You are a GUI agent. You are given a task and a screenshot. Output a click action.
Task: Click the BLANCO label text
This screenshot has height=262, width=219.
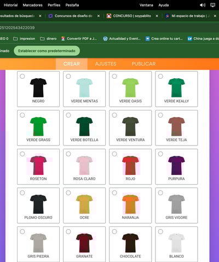[176, 257]
